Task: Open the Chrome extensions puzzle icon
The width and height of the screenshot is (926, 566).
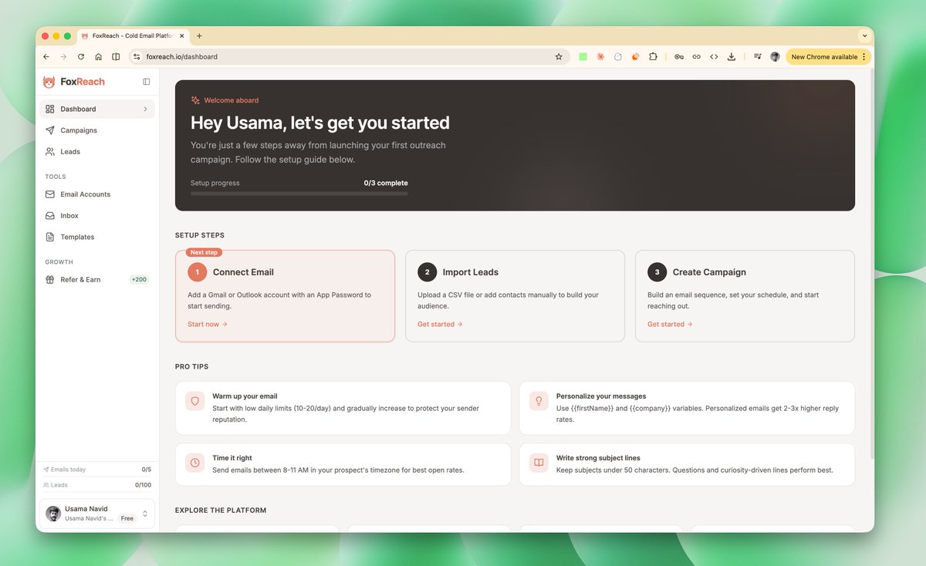Action: click(x=654, y=57)
